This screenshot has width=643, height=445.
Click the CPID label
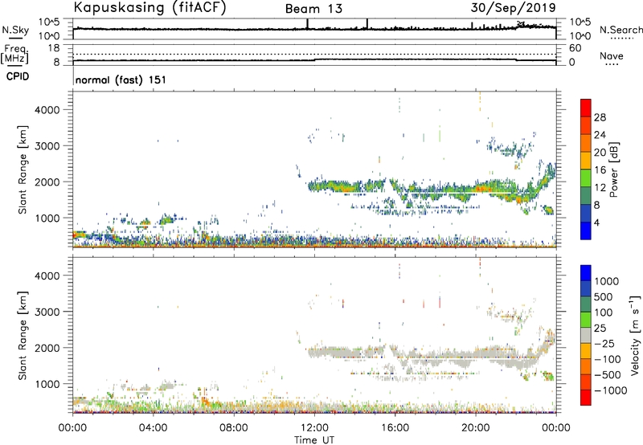[x=18, y=76]
